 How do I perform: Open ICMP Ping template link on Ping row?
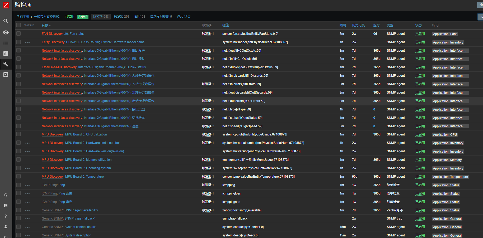pos(49,185)
